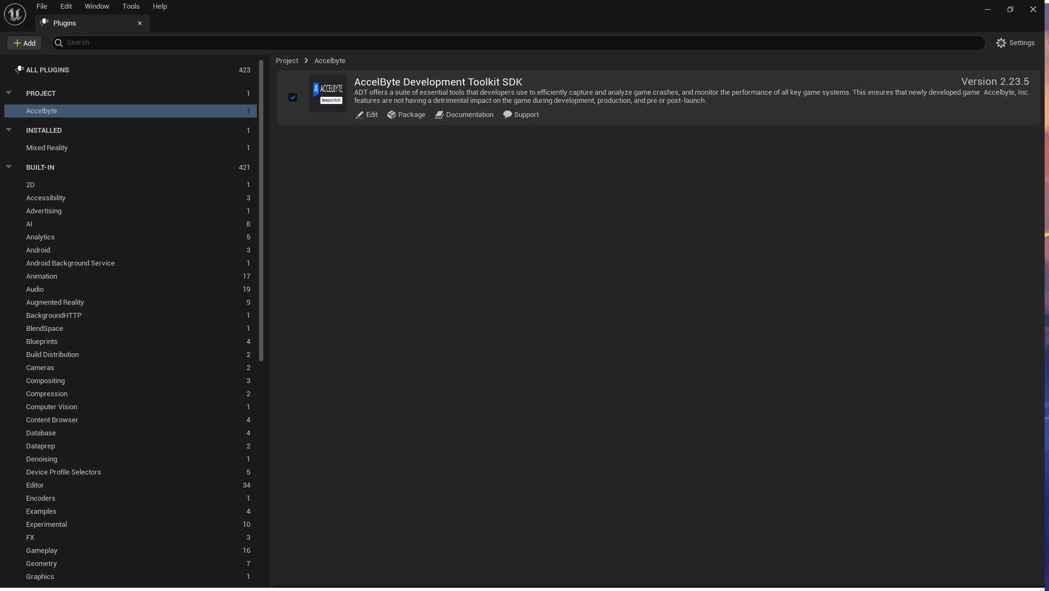Select the Accelbyte category

pos(131,110)
